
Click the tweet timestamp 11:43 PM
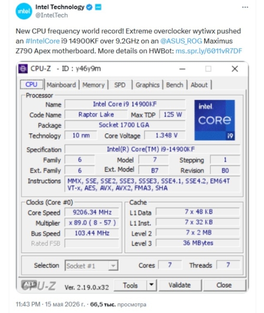click(x=28, y=304)
